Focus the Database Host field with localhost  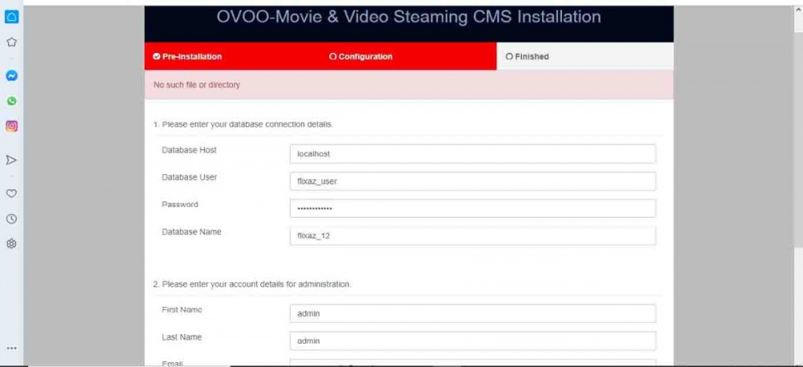pyautogui.click(x=473, y=153)
